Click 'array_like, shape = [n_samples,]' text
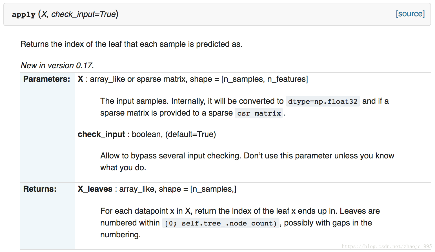The width and height of the screenshot is (435, 252). pos(178,189)
